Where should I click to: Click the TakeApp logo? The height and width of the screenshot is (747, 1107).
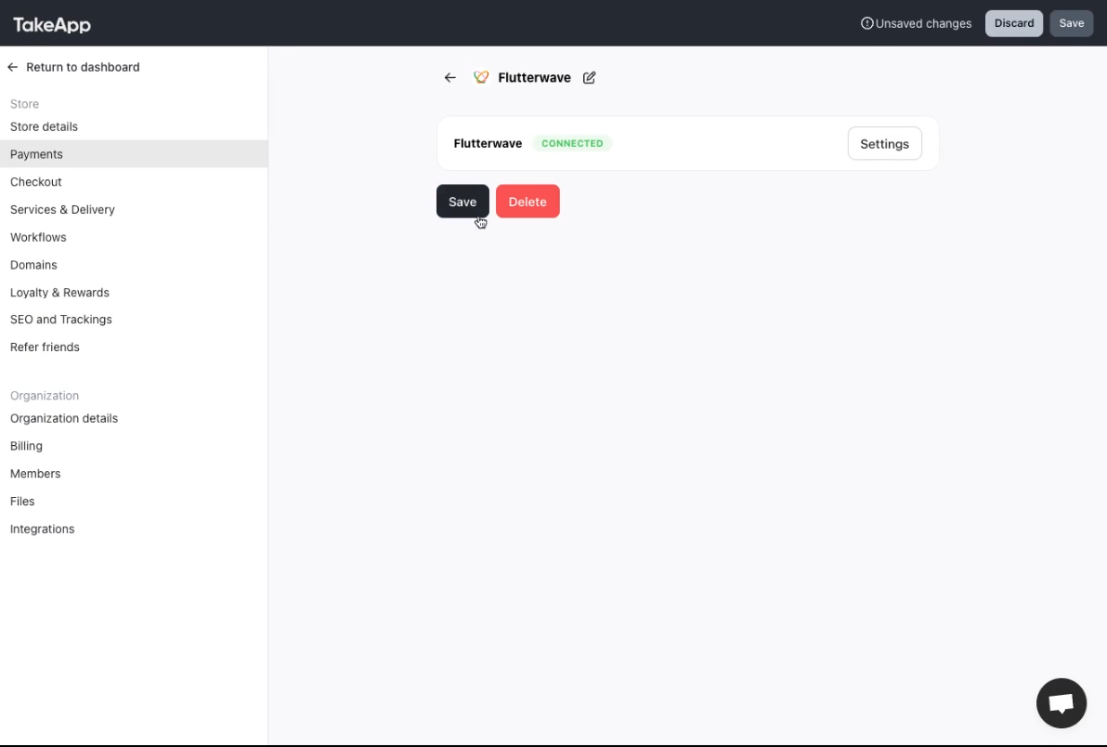(x=51, y=25)
